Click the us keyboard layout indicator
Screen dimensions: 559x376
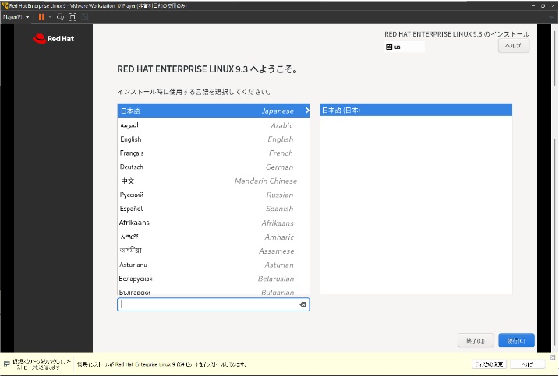click(x=405, y=47)
